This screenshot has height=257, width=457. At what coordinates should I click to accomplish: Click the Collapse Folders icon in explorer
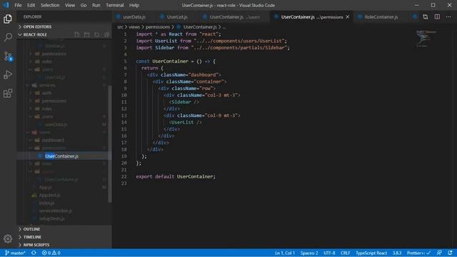[x=106, y=35]
